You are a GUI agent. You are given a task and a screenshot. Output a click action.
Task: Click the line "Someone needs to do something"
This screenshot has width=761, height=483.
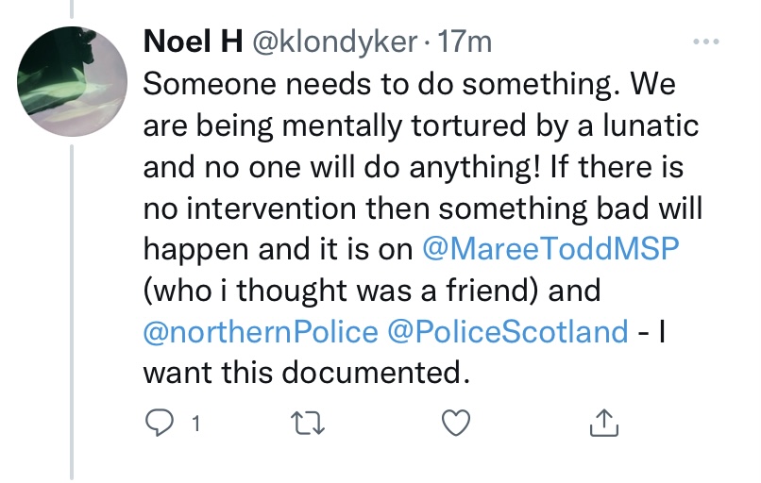[x=378, y=84]
